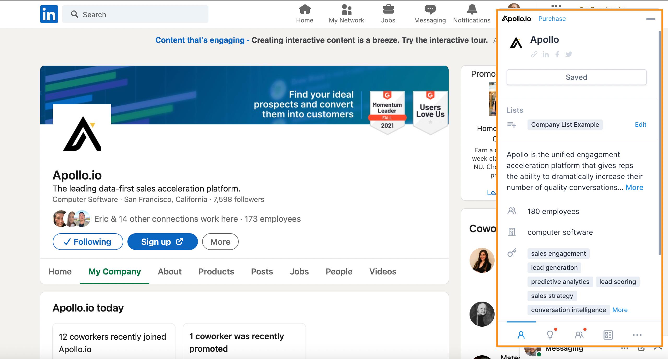668x359 pixels.
Task: Open Apollo's LinkedIn icon in extension panel
Action: point(546,54)
